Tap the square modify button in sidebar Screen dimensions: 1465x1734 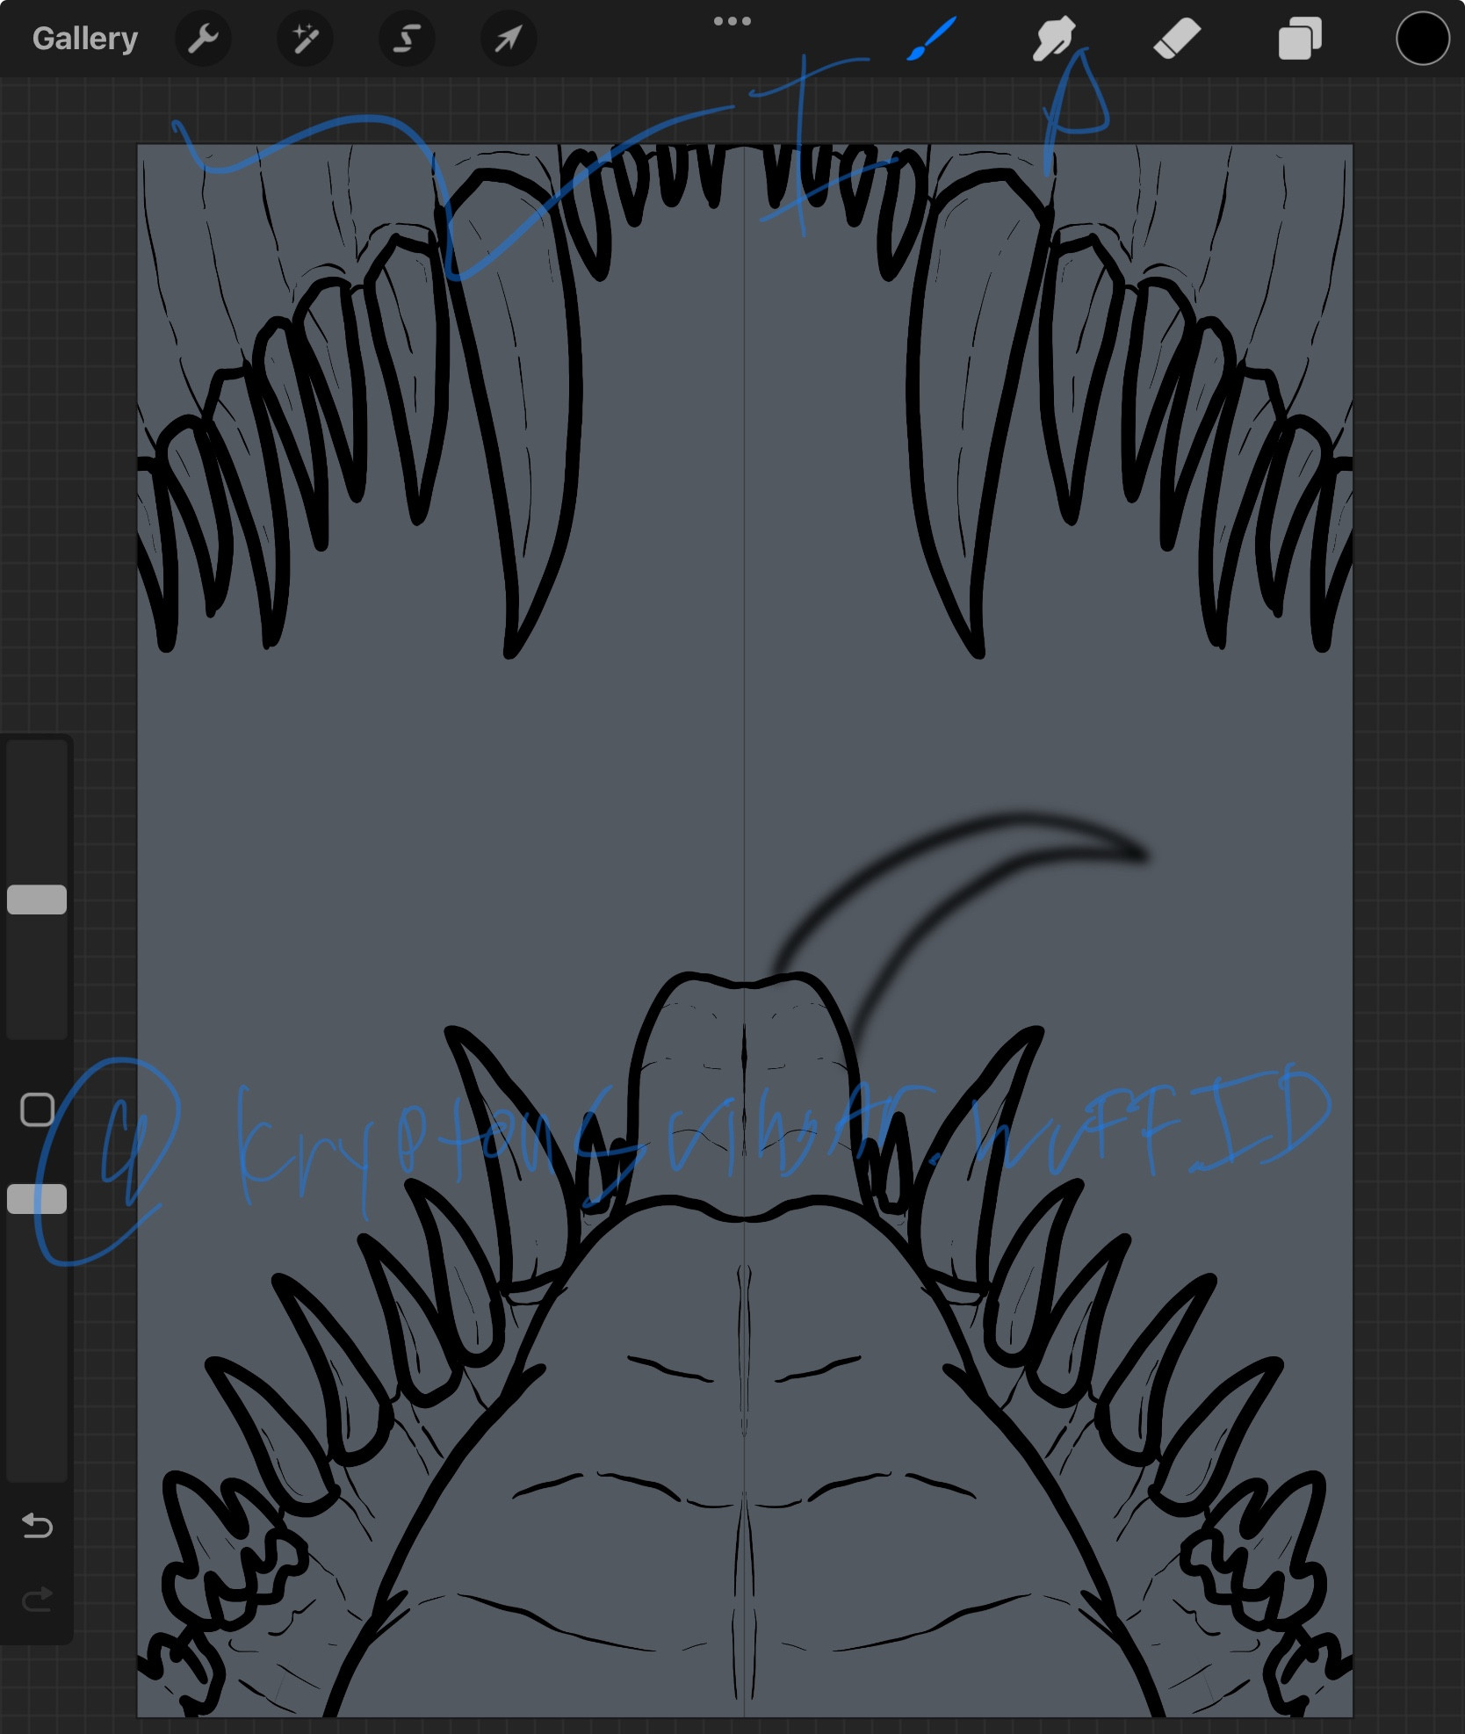coord(37,1110)
